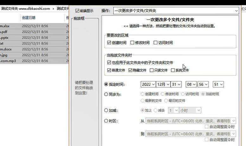Open the month 12月 dropdown
The height and width of the screenshot is (146, 246).
[x=163, y=84]
